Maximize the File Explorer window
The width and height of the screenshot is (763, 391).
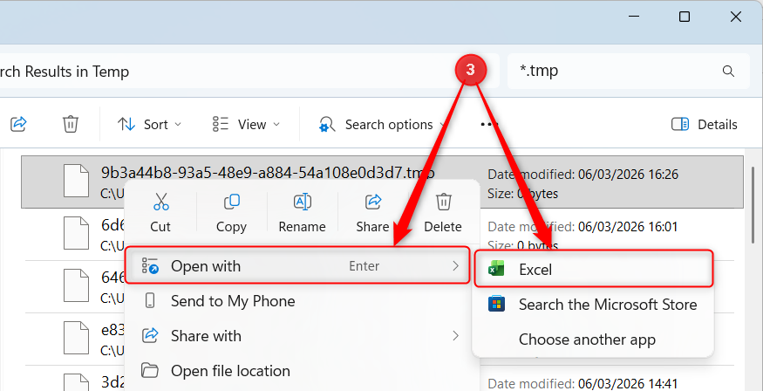pos(685,17)
